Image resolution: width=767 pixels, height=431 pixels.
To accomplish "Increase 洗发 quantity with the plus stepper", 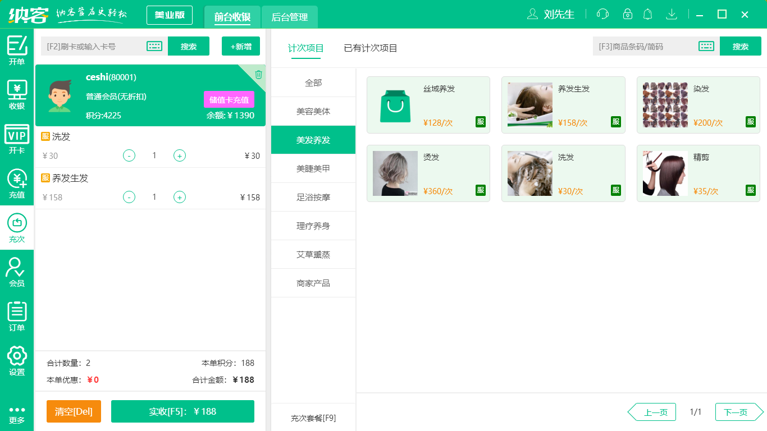I will click(180, 155).
